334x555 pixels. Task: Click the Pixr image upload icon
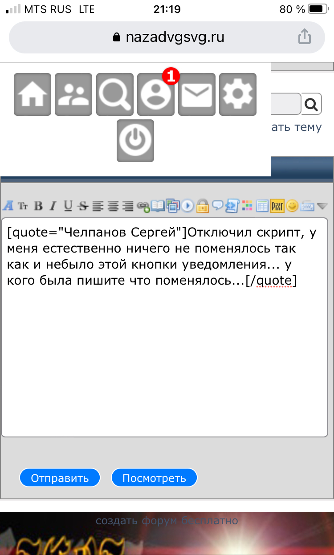[x=277, y=206]
